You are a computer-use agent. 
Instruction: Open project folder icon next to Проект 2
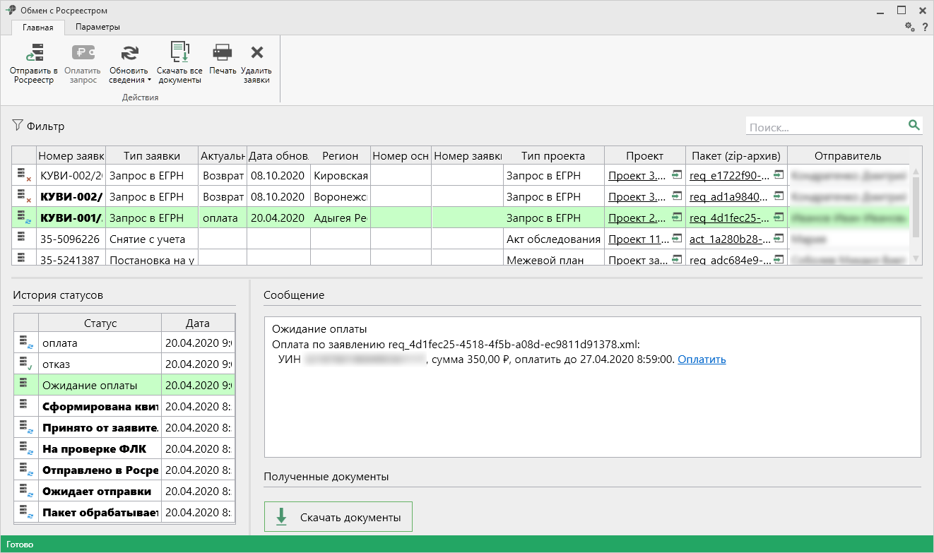point(677,218)
